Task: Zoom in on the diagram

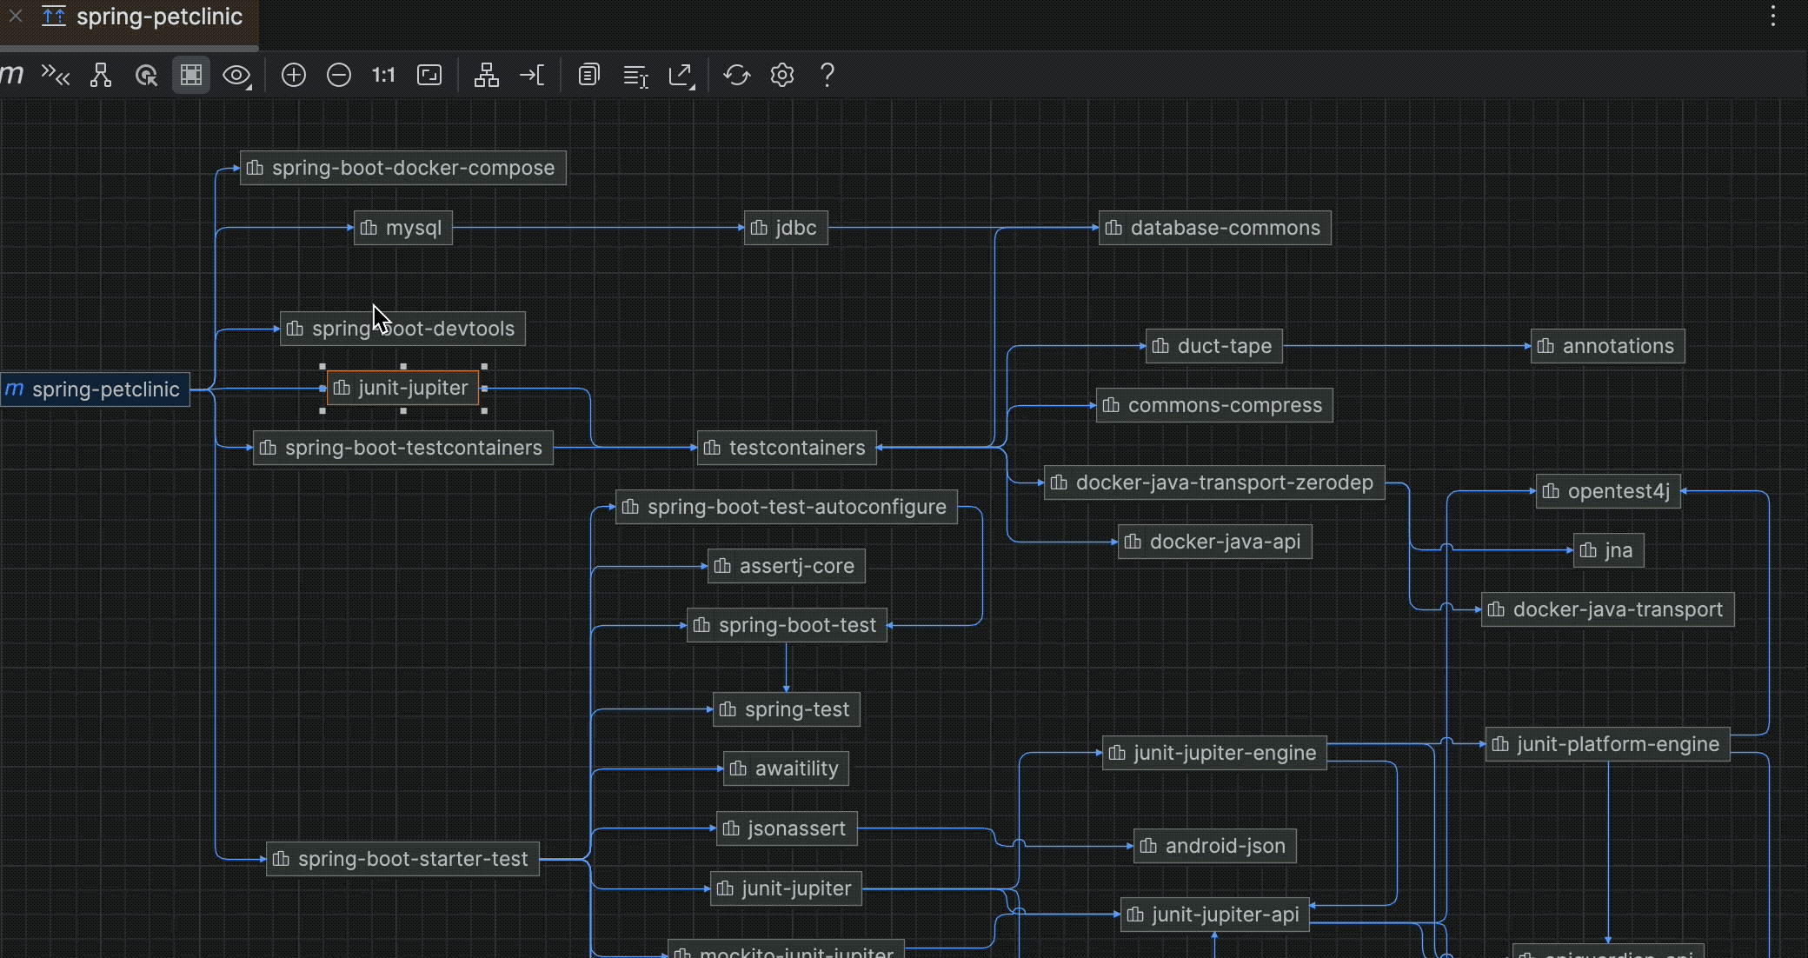Action: tap(293, 76)
